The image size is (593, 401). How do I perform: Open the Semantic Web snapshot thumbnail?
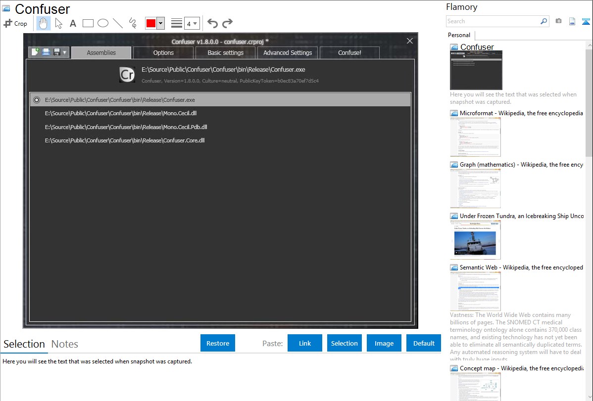click(475, 291)
